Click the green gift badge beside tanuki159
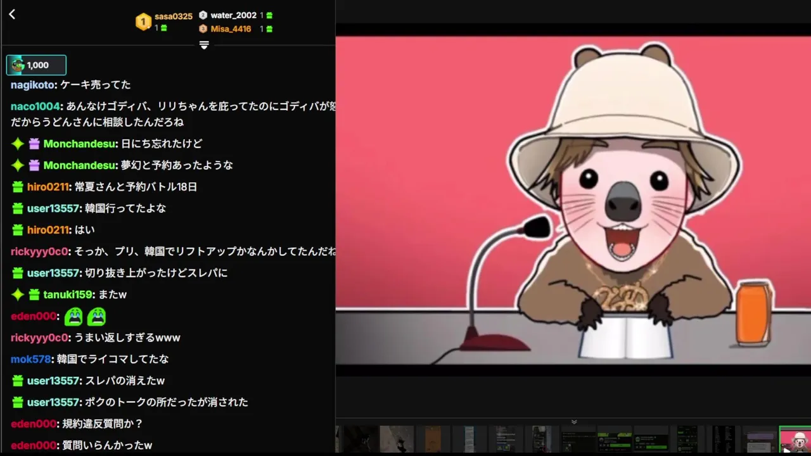This screenshot has width=811, height=456. click(34, 295)
